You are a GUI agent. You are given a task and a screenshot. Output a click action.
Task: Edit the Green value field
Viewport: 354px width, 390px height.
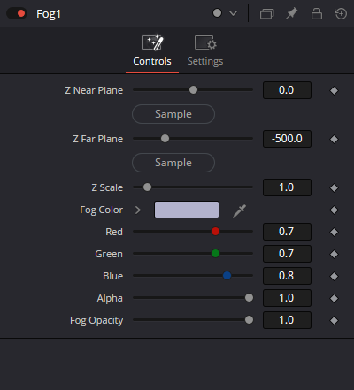point(287,254)
